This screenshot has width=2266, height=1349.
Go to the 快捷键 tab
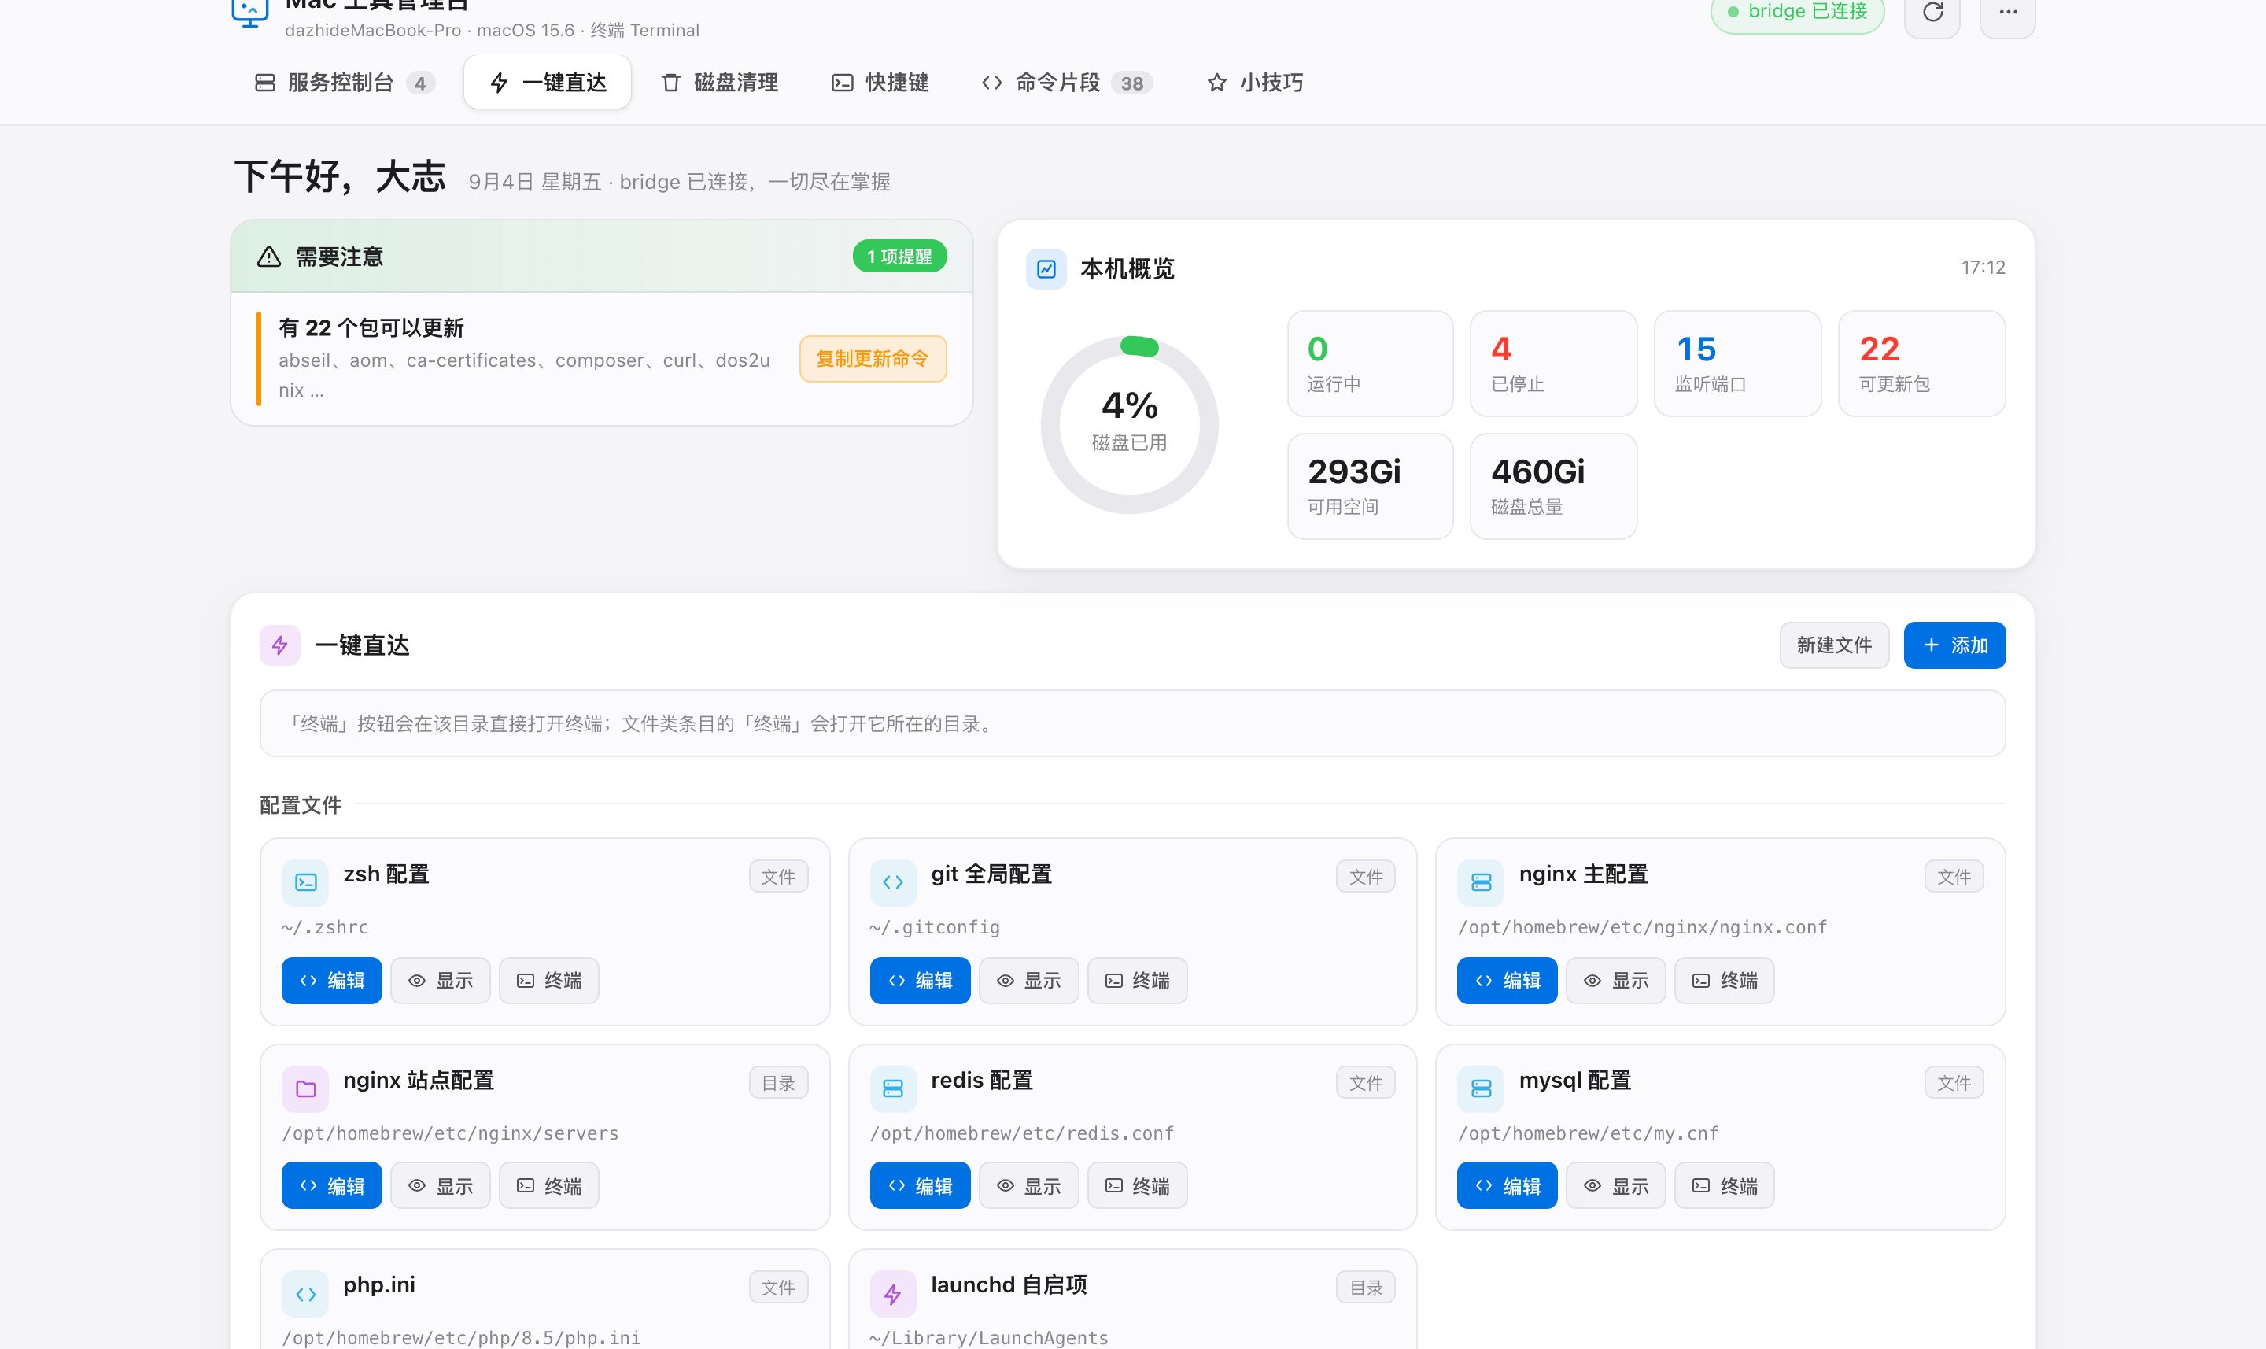[x=880, y=83]
